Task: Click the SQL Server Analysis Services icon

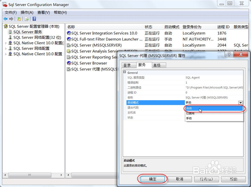Action: [x=69, y=51]
